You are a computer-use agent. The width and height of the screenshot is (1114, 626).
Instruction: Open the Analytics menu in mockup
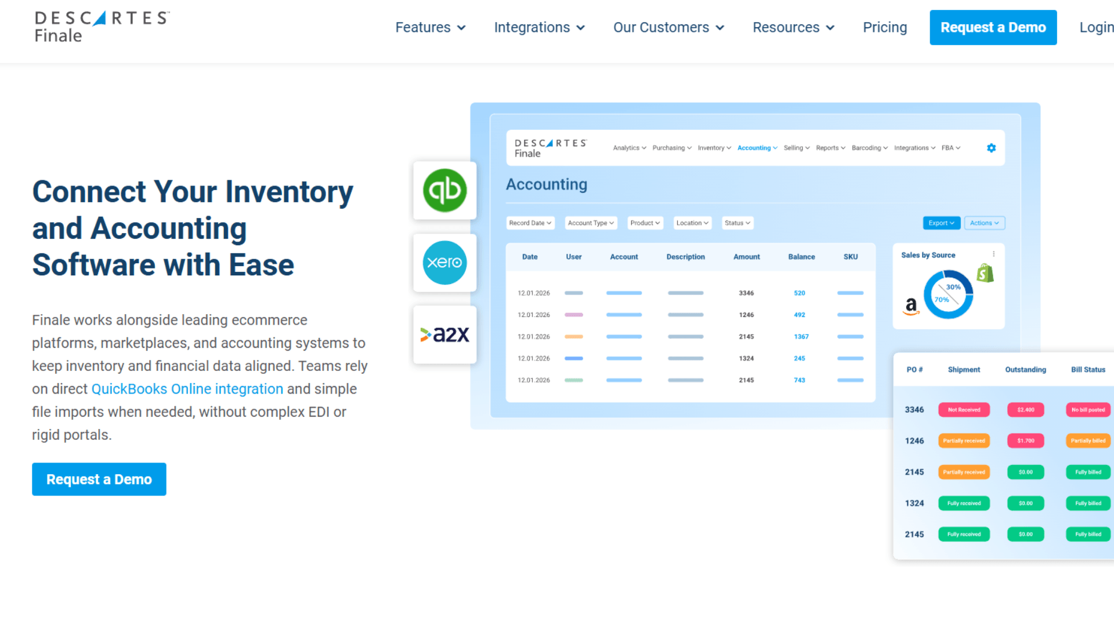[630, 148]
